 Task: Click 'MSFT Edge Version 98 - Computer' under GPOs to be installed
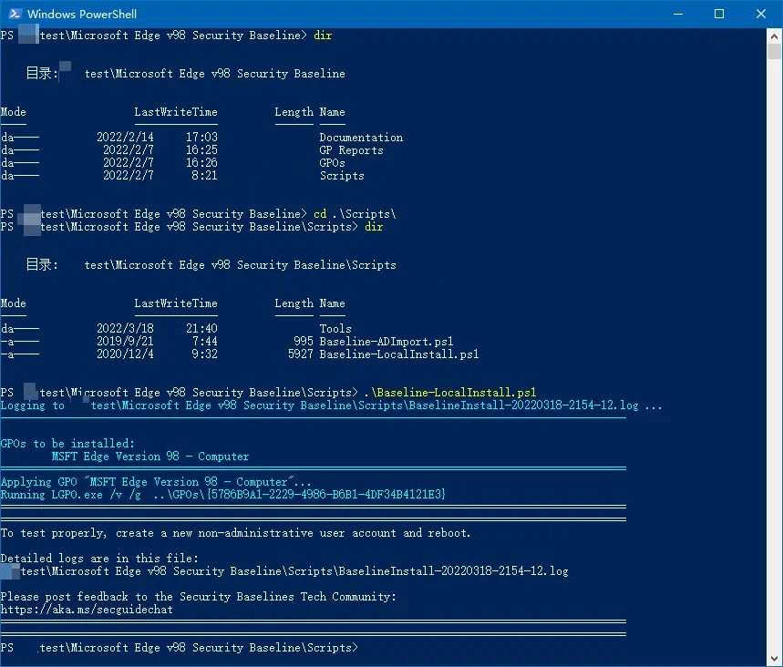(150, 457)
